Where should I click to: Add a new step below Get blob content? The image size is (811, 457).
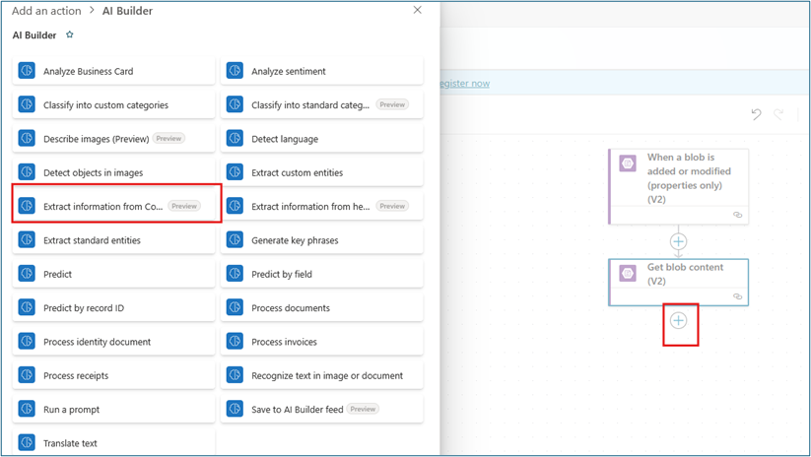coord(678,320)
